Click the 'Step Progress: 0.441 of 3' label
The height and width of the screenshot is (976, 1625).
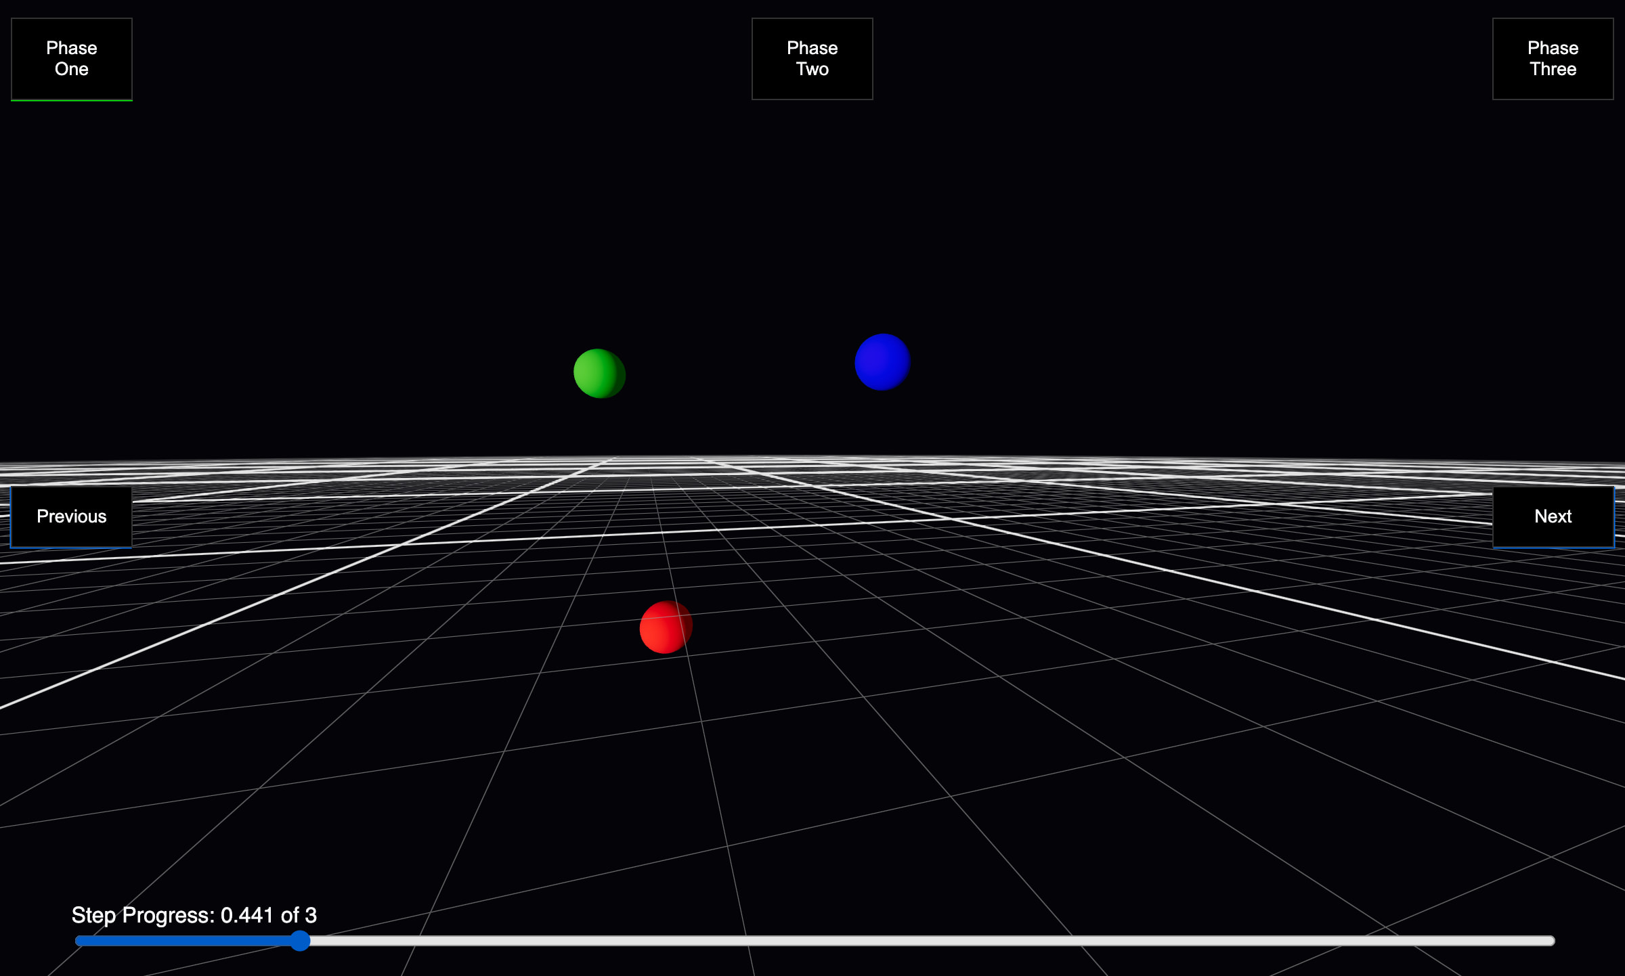click(194, 915)
